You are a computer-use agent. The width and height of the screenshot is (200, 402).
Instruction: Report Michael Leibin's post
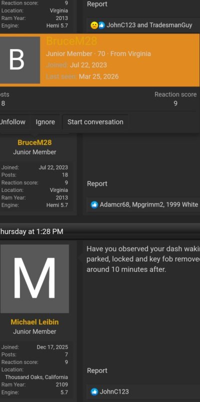97,370
